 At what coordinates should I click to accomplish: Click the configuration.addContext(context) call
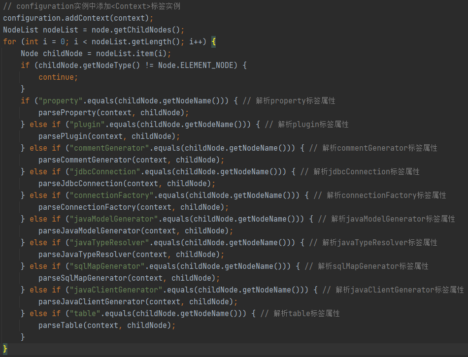coord(76,18)
